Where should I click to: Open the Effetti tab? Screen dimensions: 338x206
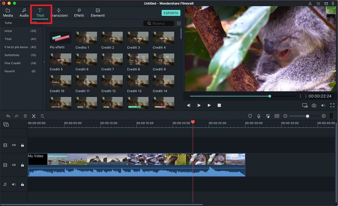point(79,13)
